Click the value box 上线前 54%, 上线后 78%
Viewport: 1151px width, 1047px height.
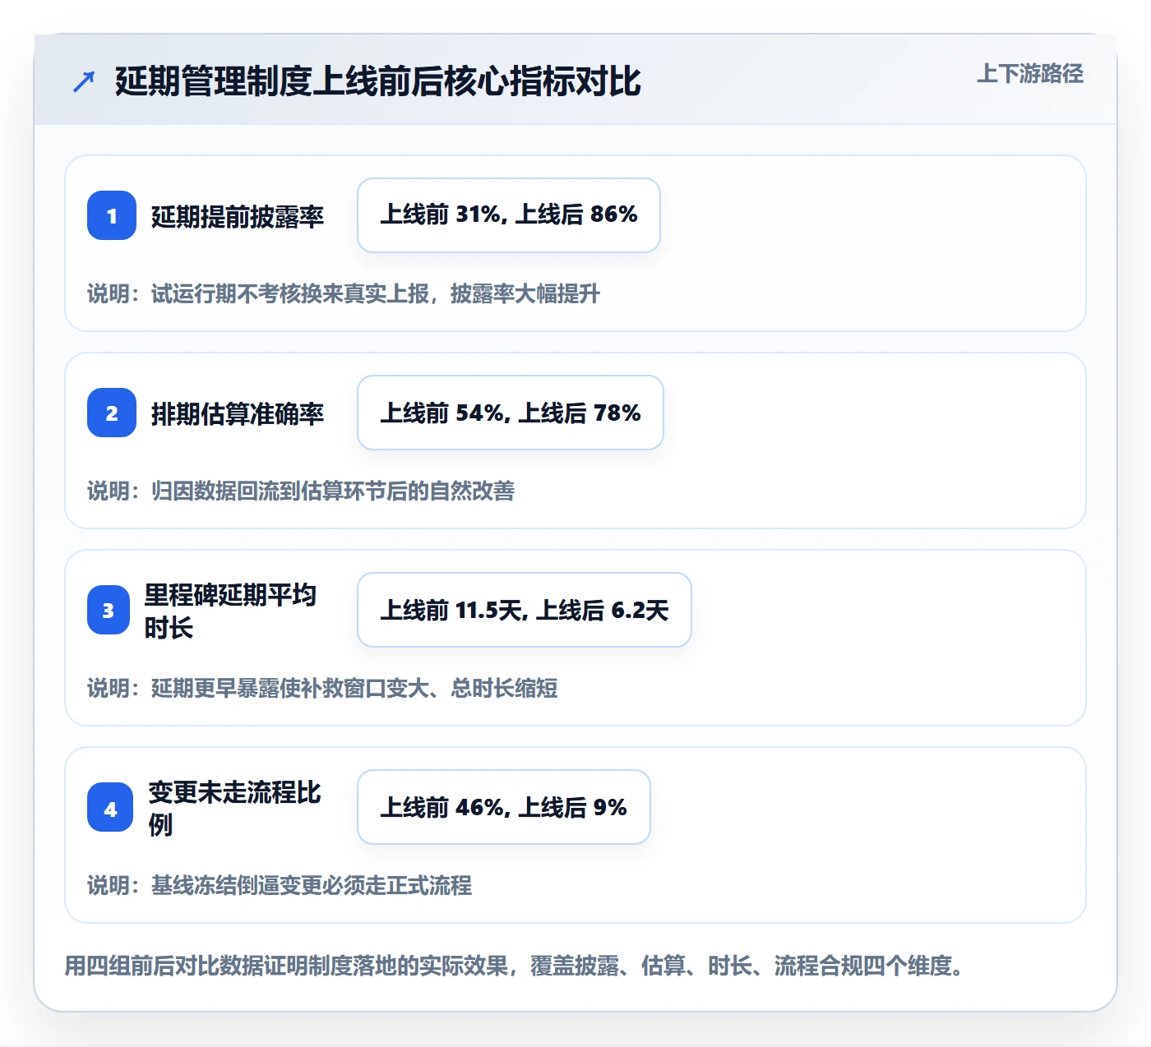pyautogui.click(x=511, y=413)
